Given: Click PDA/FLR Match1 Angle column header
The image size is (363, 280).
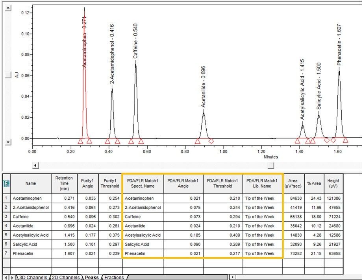Looking at the screenshot, I should pyautogui.click(x=183, y=184).
